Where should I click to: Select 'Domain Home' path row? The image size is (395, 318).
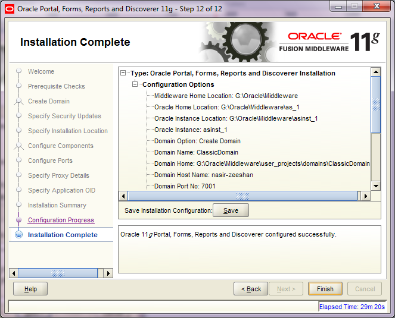[262, 163]
